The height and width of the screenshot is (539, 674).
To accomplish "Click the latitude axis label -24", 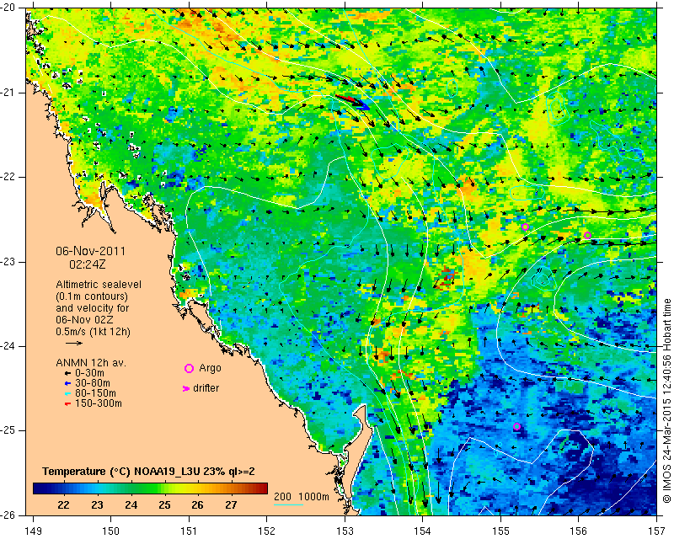I will [x=8, y=346].
